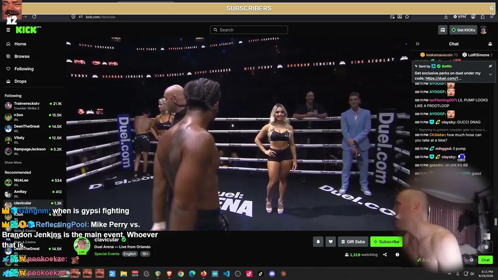This screenshot has width=498, height=280.
Task: Select the English language tag
Action: (x=130, y=254)
